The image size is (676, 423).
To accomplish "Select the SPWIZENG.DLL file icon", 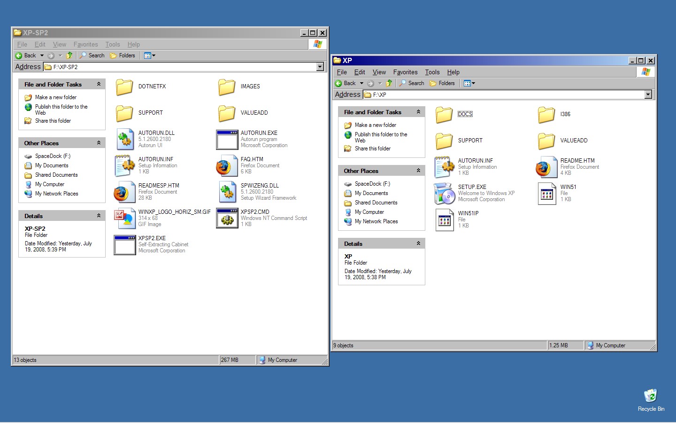I will [227, 192].
